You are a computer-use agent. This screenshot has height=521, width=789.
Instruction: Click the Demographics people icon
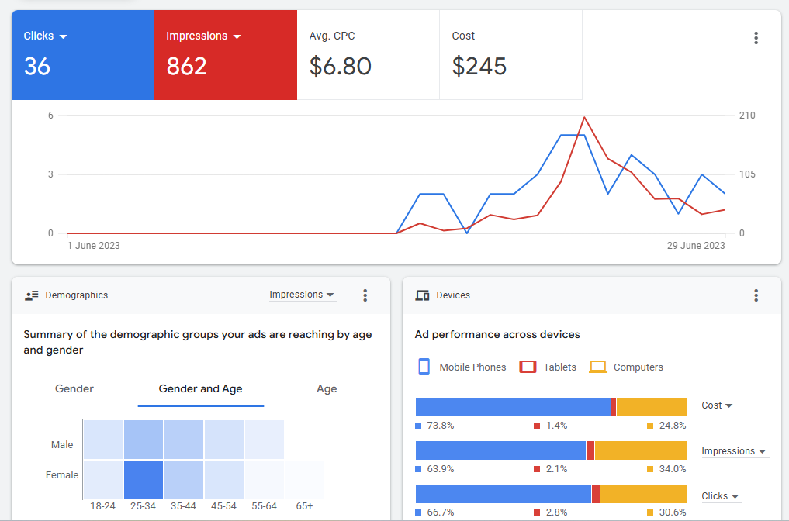coord(32,295)
